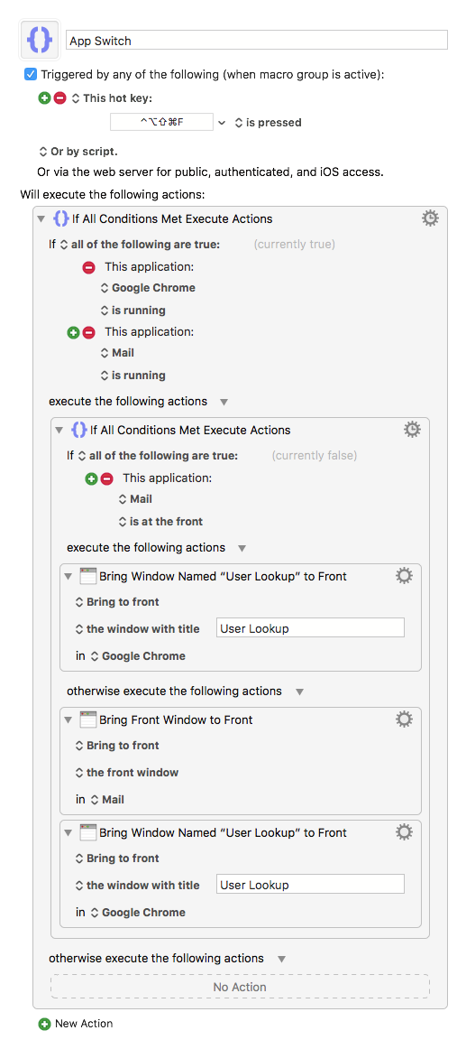Click the No Action placeholder box
This screenshot has width=466, height=1049.
tap(240, 987)
